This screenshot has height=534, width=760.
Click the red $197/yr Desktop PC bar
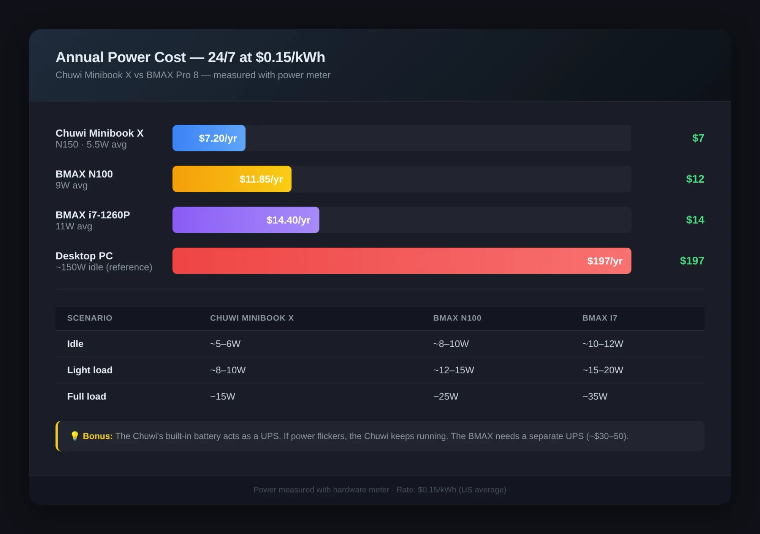coord(402,261)
